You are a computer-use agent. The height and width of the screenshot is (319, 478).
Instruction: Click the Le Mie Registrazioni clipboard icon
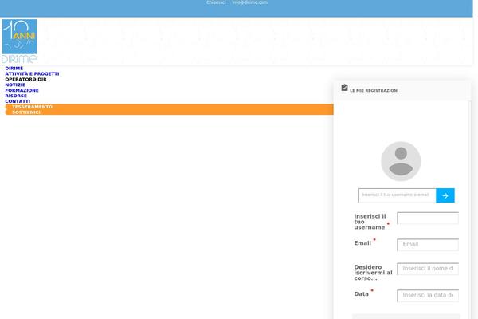(x=344, y=88)
